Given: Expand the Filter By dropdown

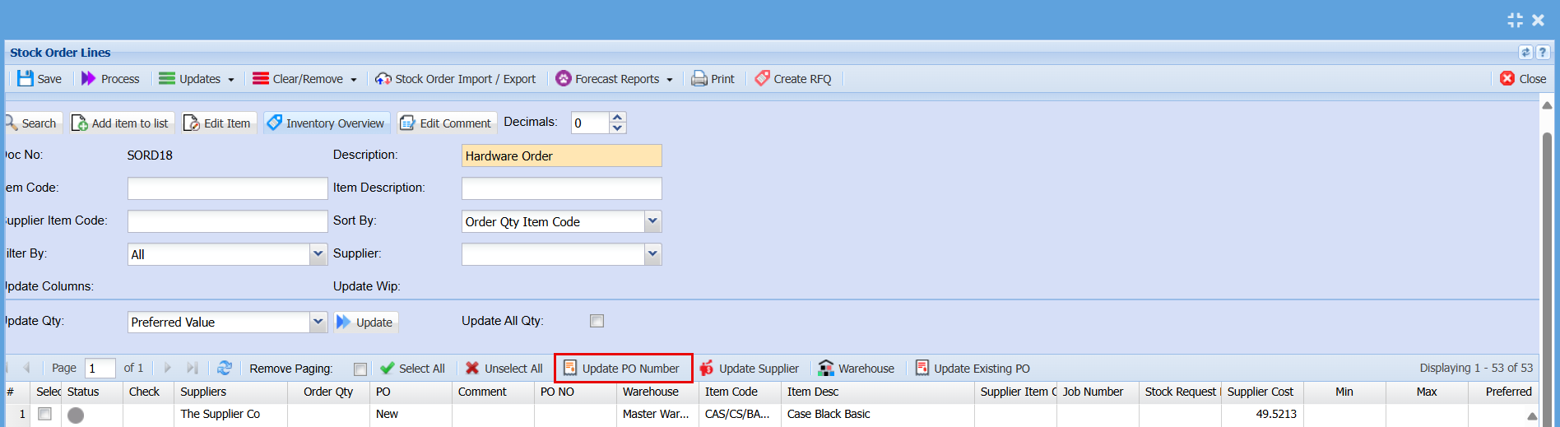Looking at the screenshot, I should pos(318,254).
